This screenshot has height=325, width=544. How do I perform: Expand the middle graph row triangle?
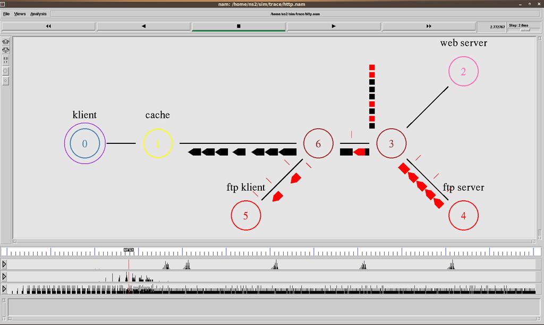(x=4, y=277)
